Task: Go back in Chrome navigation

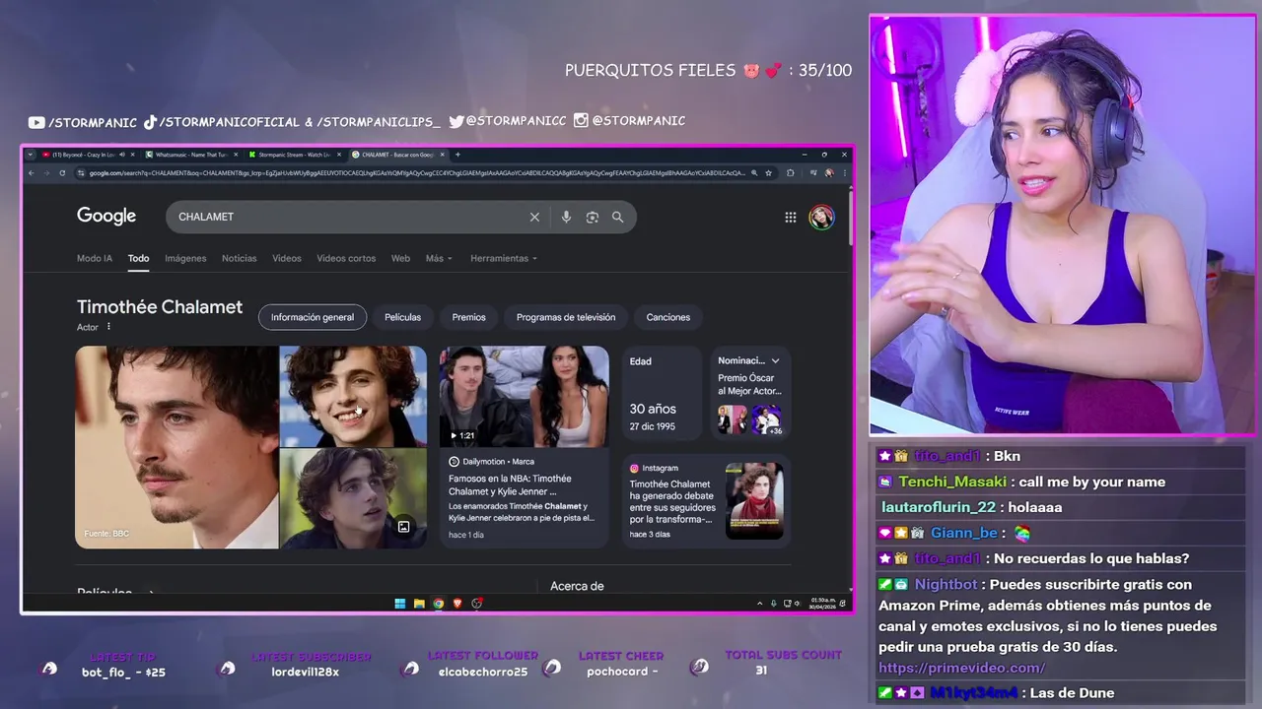Action: [32, 173]
